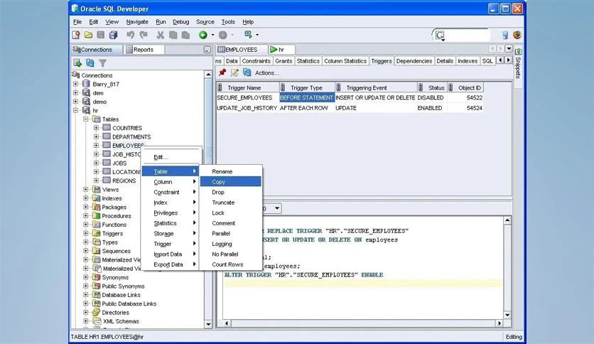The width and height of the screenshot is (594, 344).
Task: Open the document tab list dropdown
Action: (x=509, y=49)
